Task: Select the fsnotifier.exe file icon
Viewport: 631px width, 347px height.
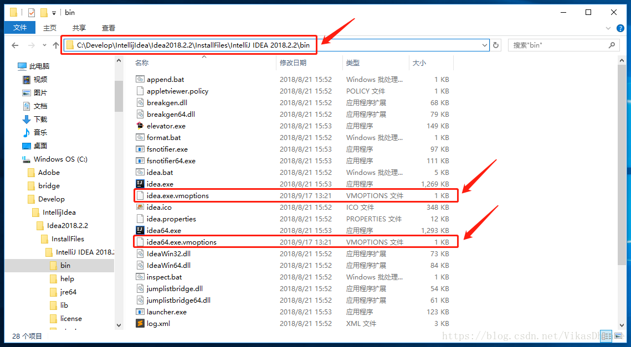Action: click(x=140, y=149)
